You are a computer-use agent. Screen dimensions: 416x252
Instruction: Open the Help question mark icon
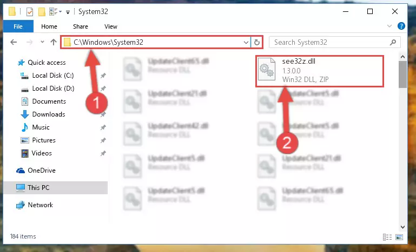(401, 26)
